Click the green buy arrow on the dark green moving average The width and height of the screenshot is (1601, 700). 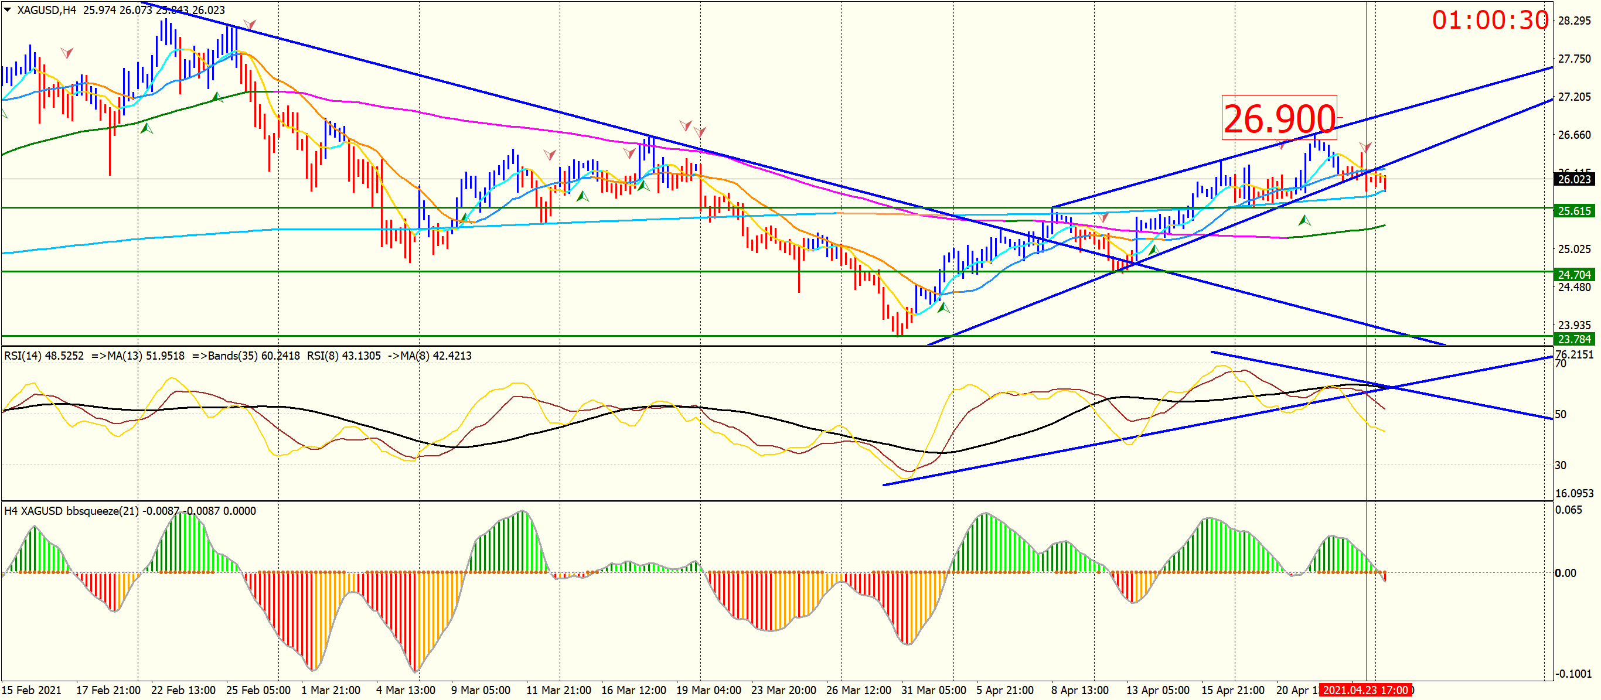(x=217, y=96)
